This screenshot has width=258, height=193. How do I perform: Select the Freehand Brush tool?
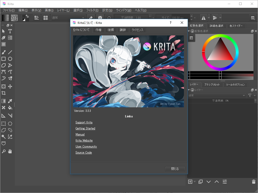(4, 52)
